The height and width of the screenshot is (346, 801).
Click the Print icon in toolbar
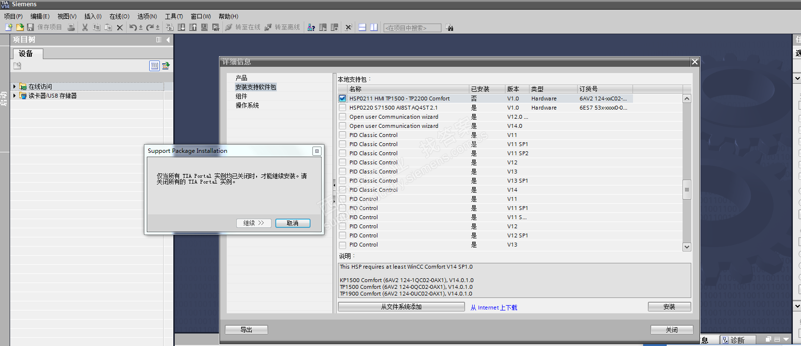(71, 27)
